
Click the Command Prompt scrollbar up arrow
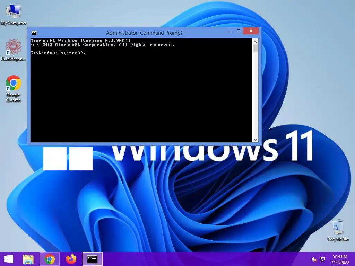pyautogui.click(x=255, y=42)
